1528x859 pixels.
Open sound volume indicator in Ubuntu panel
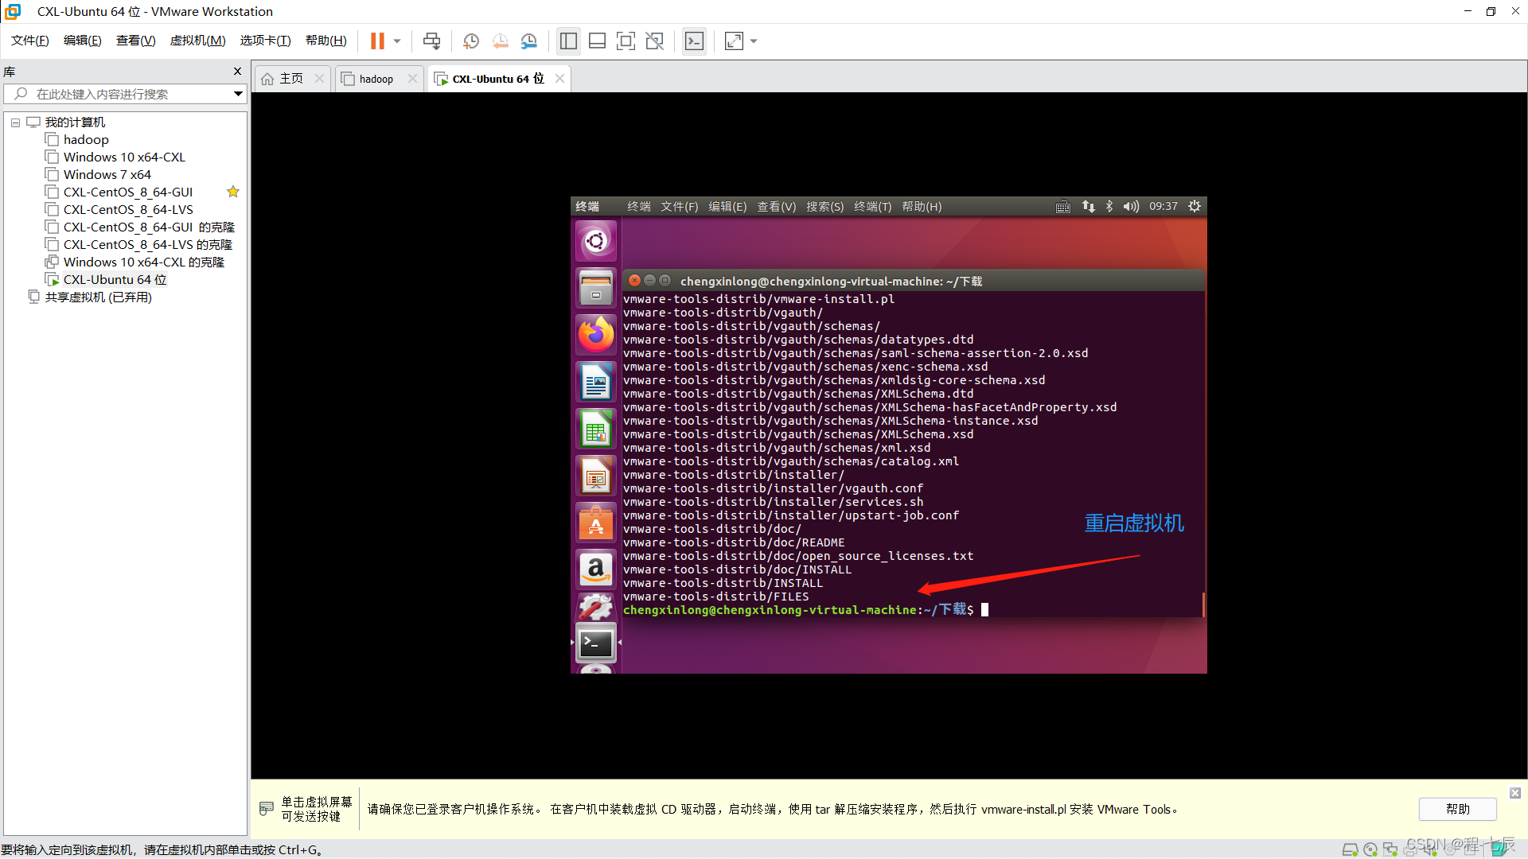[1131, 207]
